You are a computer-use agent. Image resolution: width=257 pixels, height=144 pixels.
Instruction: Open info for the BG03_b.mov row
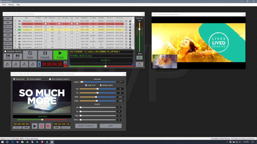(x=126, y=21)
